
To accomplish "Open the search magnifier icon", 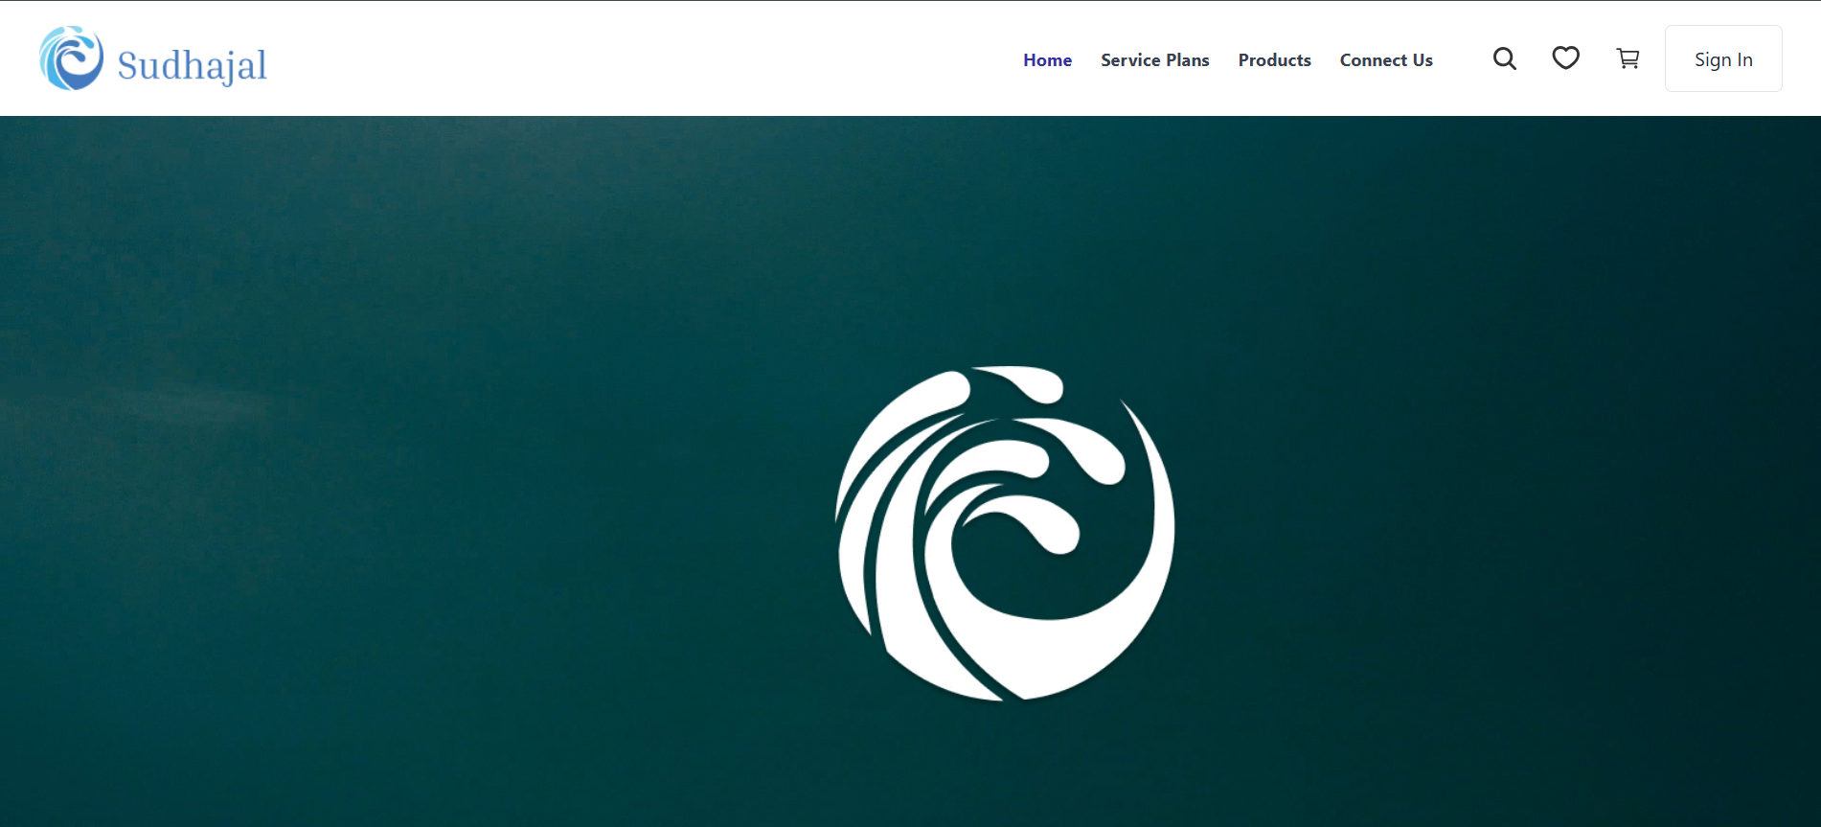I will [x=1505, y=59].
